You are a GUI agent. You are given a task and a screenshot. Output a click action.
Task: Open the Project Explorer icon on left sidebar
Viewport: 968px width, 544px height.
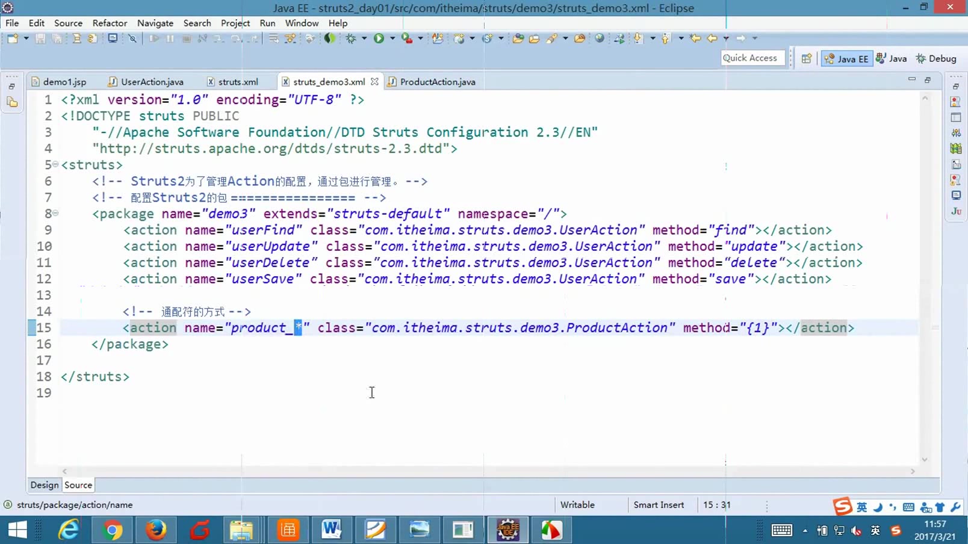tap(12, 102)
